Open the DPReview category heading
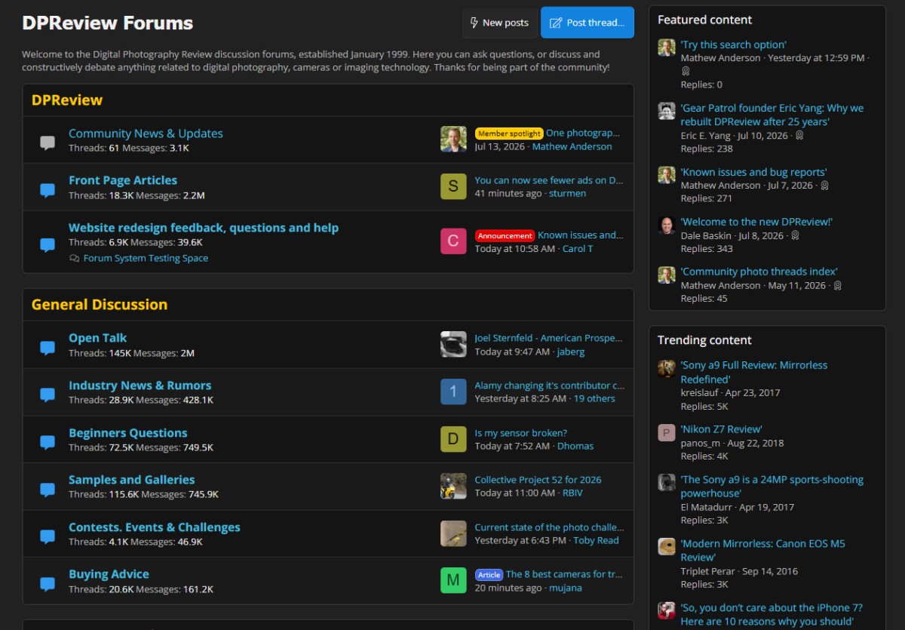This screenshot has height=630, width=905. 67,100
